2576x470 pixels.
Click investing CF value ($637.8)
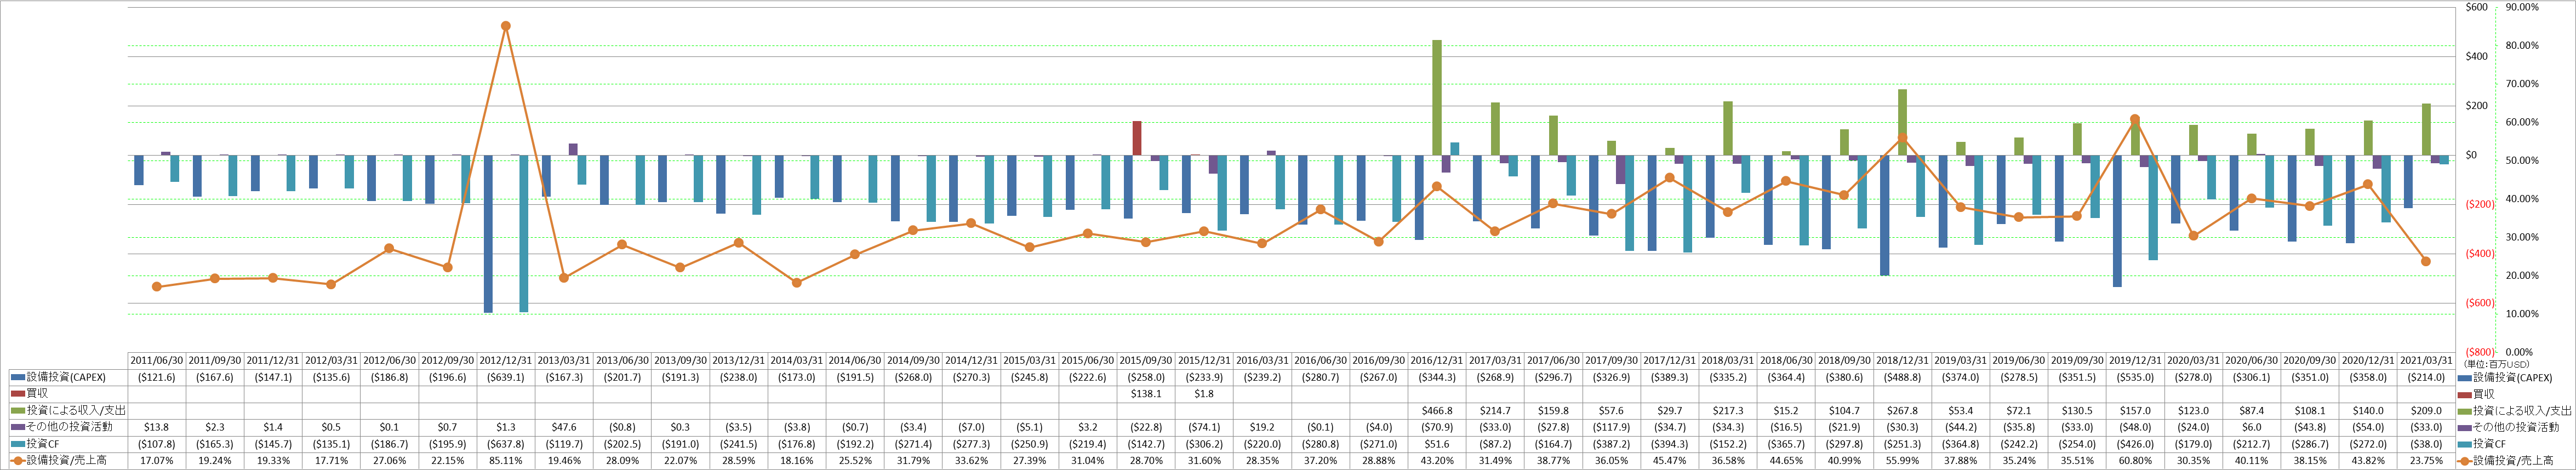[x=506, y=444]
